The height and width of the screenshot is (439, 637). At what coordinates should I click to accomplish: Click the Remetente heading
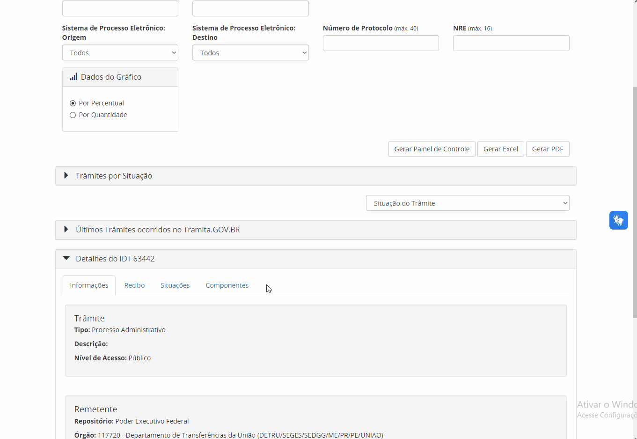coord(95,409)
